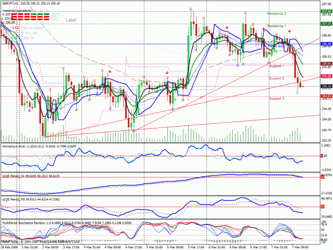Click the red -114 pips value
333x250 pixels.
click(15, 28)
